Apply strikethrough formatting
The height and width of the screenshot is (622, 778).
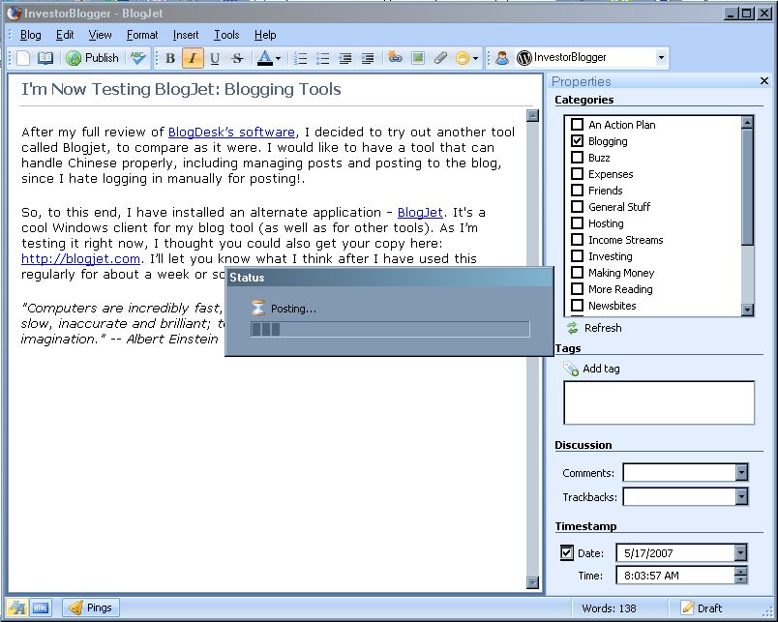point(237,58)
